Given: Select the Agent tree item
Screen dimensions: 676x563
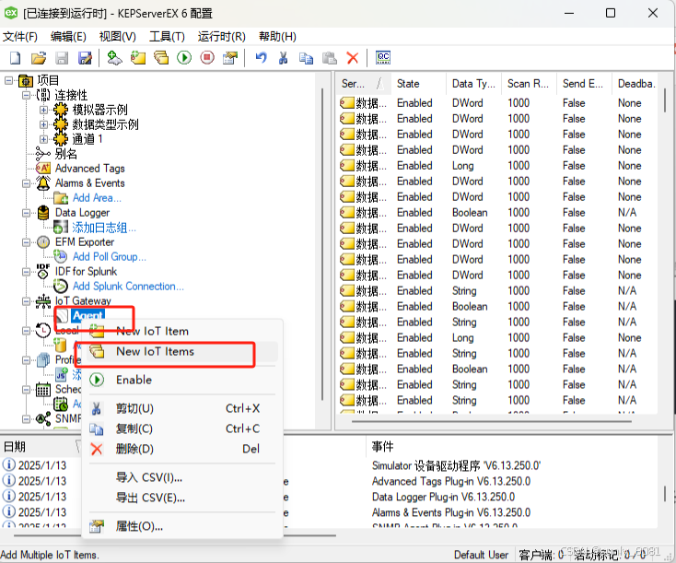Looking at the screenshot, I should pyautogui.click(x=87, y=316).
